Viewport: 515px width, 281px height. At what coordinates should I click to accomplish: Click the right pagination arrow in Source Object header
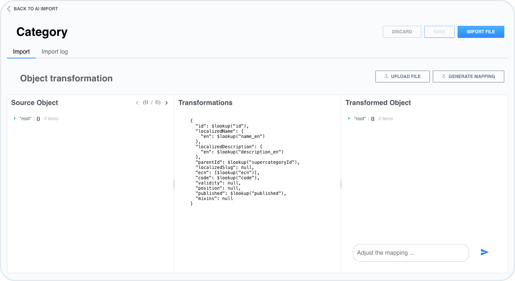pyautogui.click(x=166, y=102)
